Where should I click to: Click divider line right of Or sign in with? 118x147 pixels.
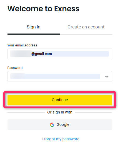pos(93,112)
